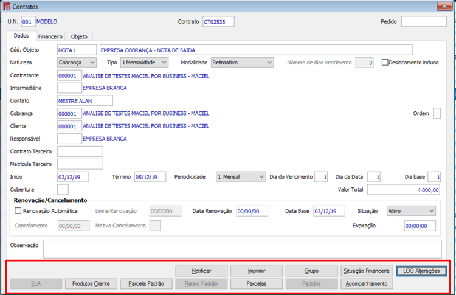Edit the Cód. Objeto field NOTA1
The width and height of the screenshot is (456, 295).
pyautogui.click(x=77, y=50)
